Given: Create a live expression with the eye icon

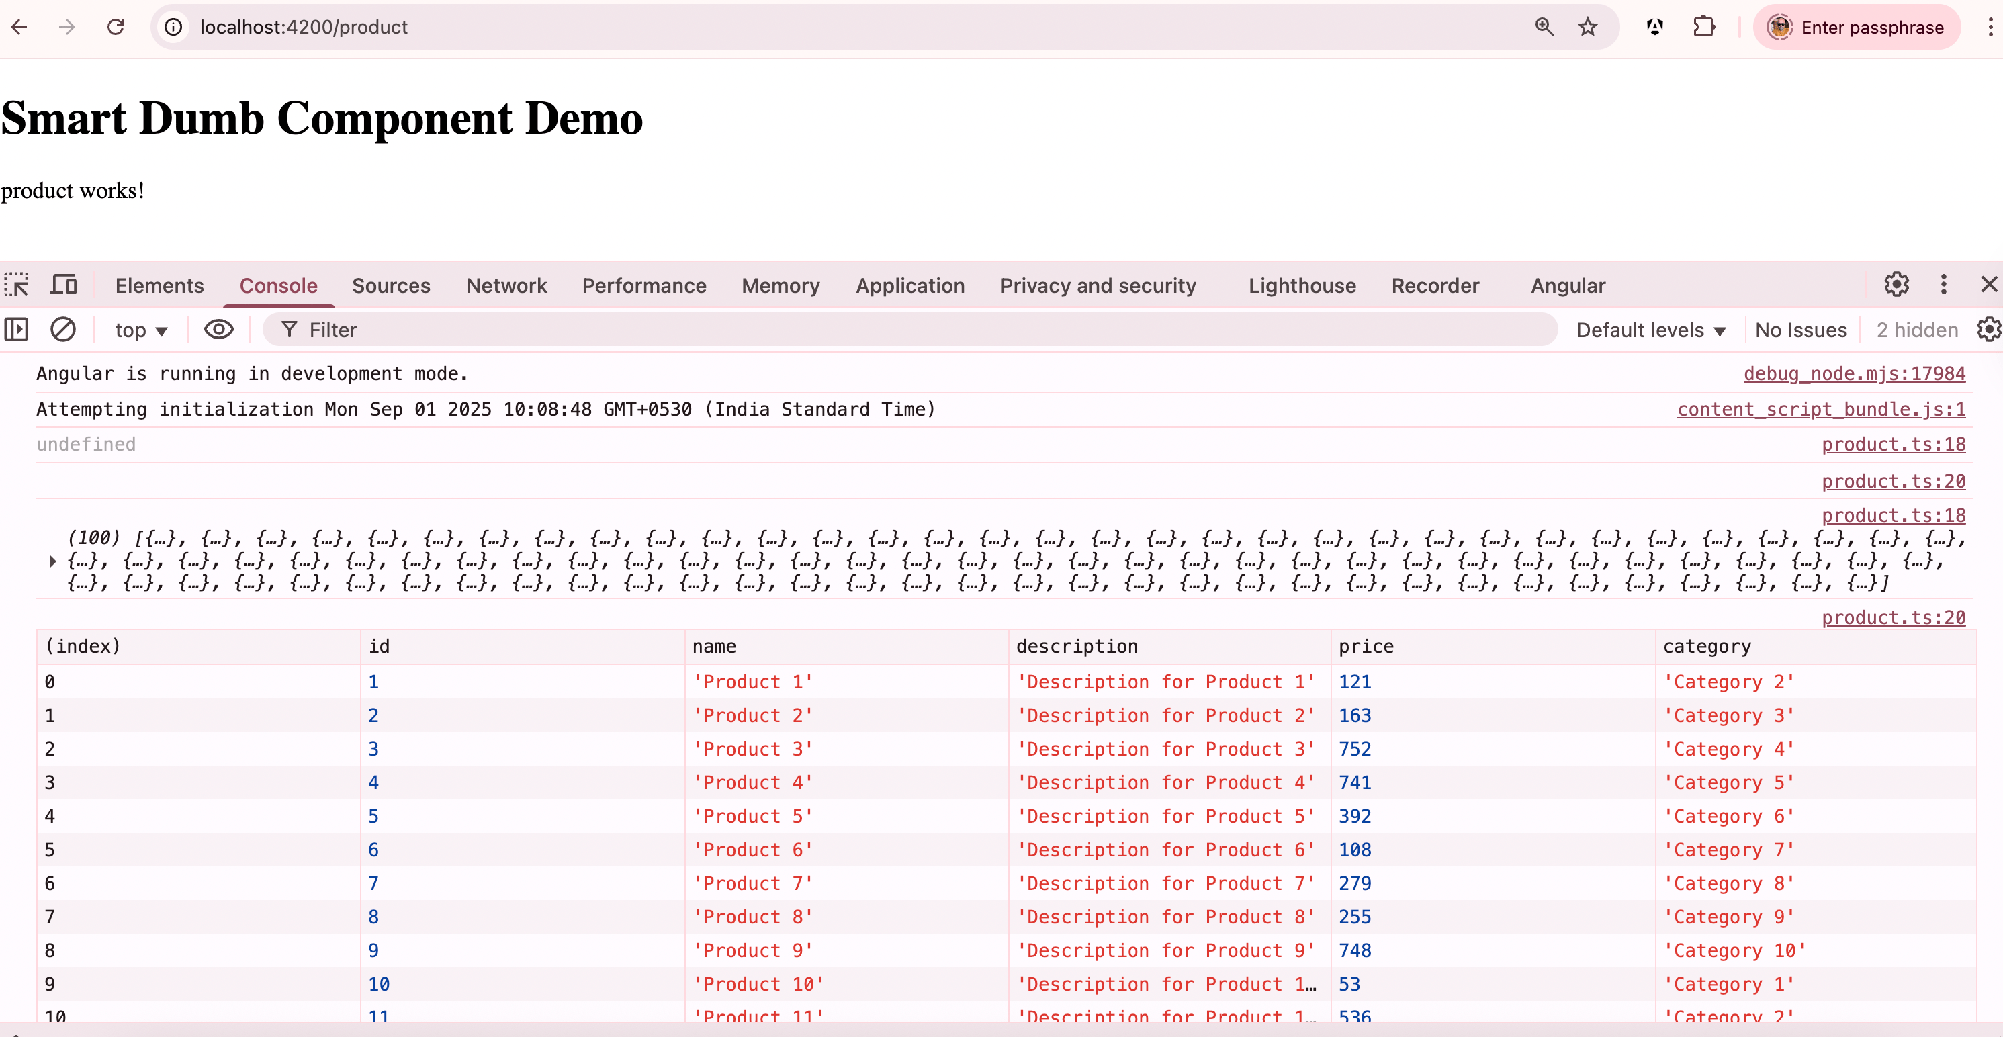Looking at the screenshot, I should coord(218,330).
